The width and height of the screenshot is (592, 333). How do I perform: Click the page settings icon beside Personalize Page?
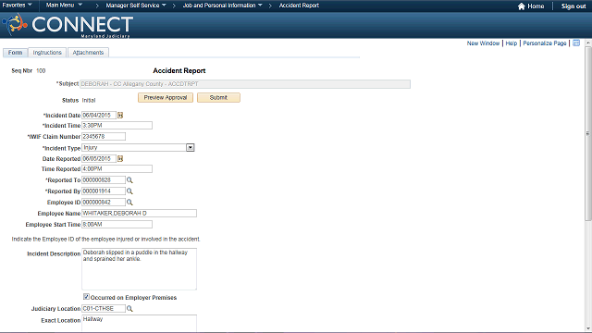pos(576,43)
